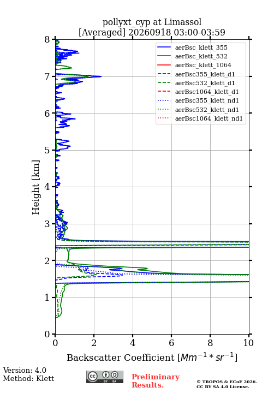Click the Preliminary Results red text
Image resolution: width=262 pixels, height=393 pixels.
156,381
